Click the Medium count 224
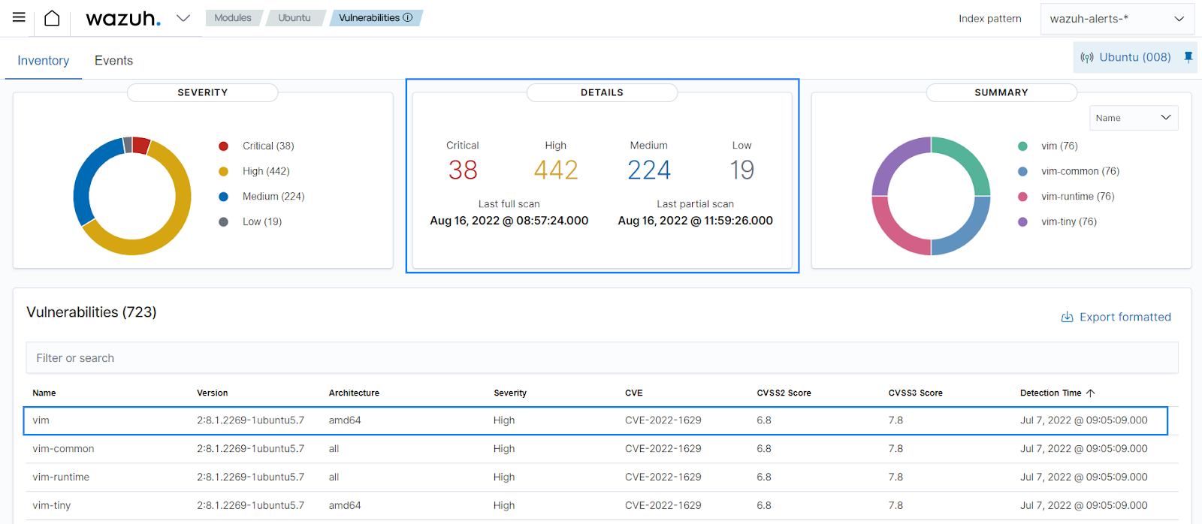This screenshot has height=524, width=1202. [x=649, y=170]
